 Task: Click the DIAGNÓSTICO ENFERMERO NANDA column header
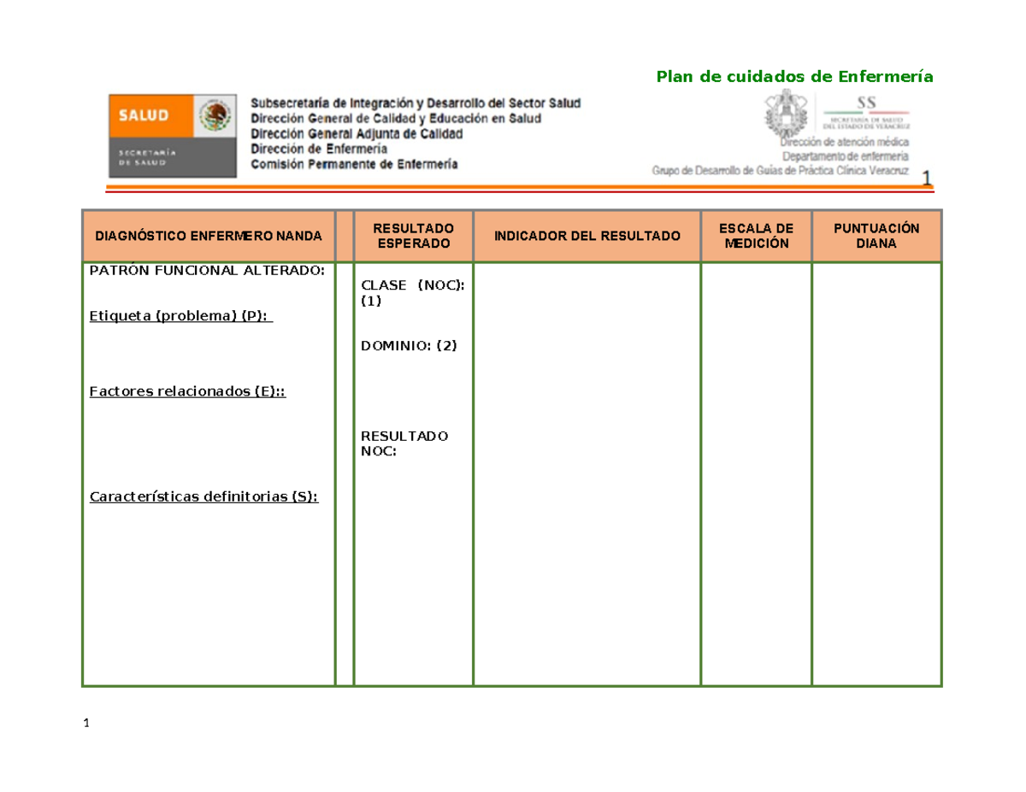tap(209, 235)
